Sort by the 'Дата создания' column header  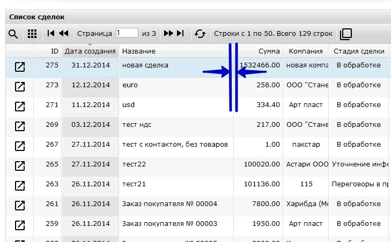(90, 51)
